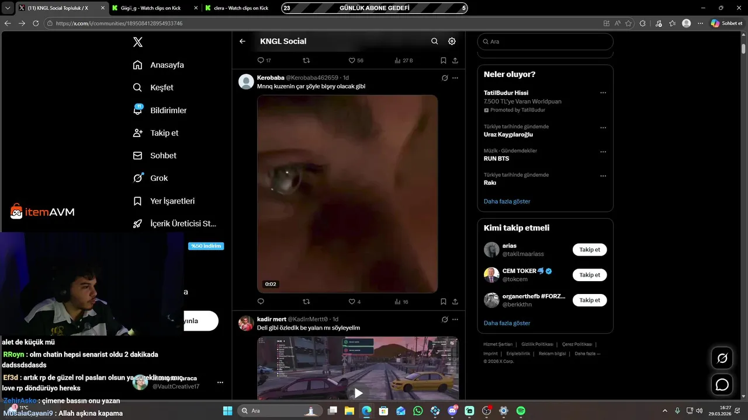Open Copilot Sohbet et button
This screenshot has height=420, width=748.
(x=726, y=23)
